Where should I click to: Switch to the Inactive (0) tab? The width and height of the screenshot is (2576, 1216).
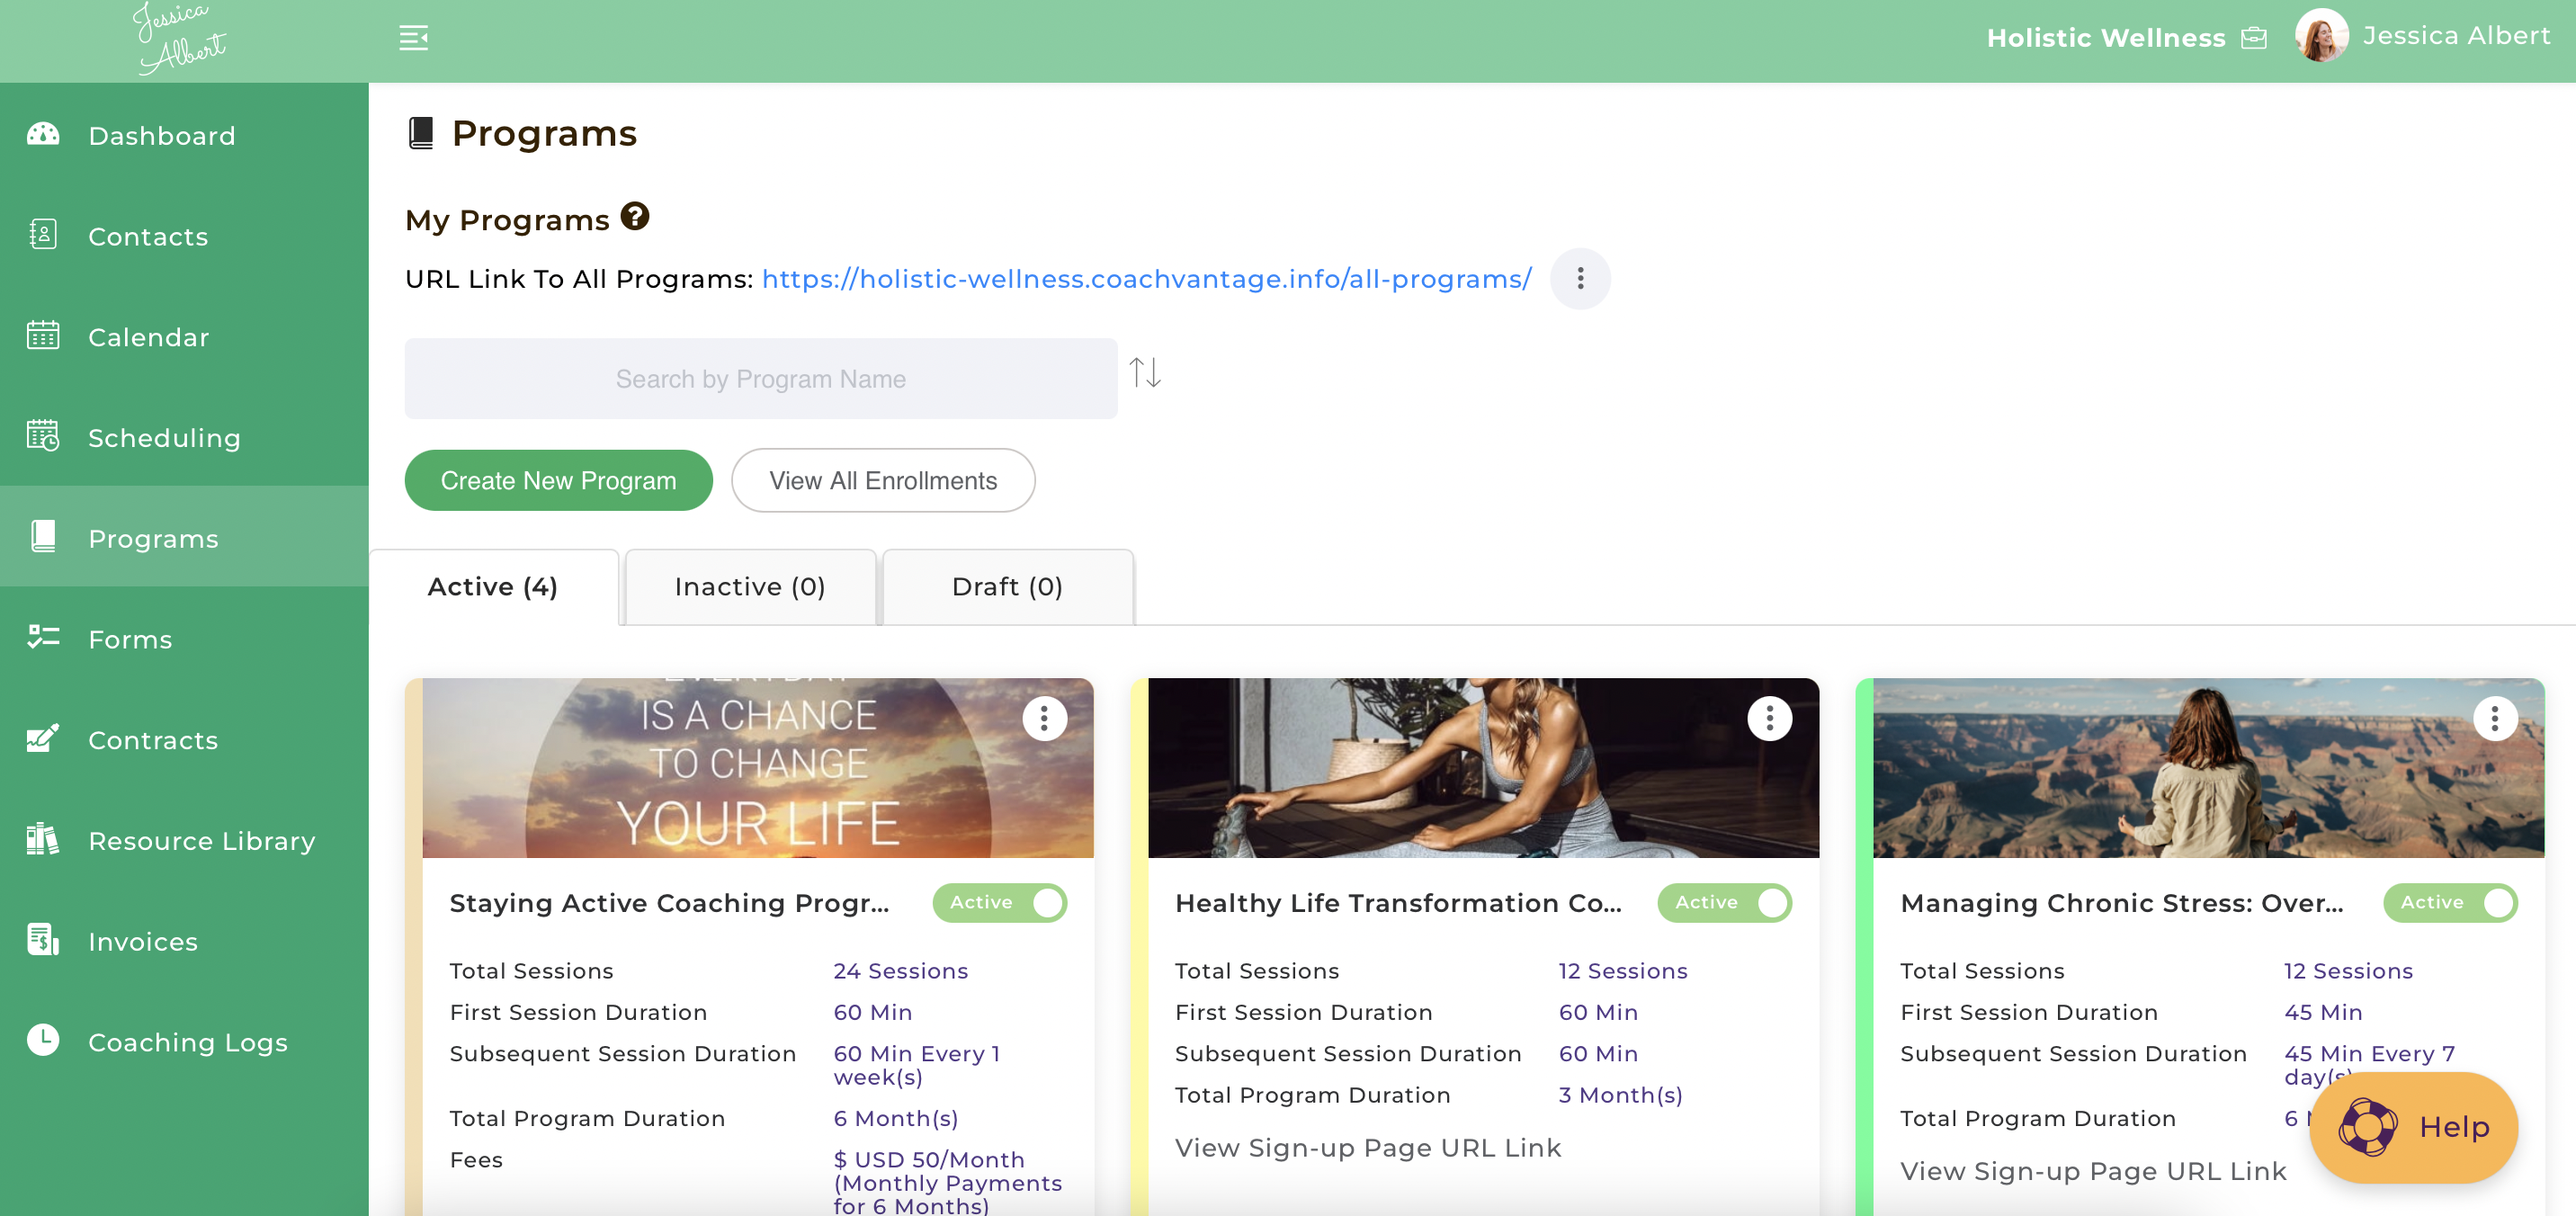(x=750, y=587)
